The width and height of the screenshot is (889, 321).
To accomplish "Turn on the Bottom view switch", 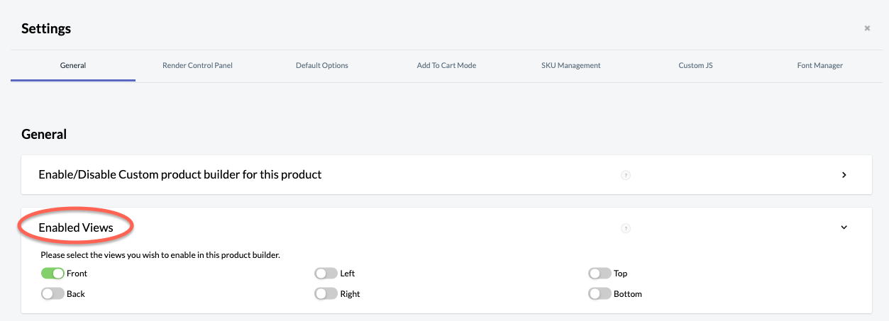I will pos(600,293).
